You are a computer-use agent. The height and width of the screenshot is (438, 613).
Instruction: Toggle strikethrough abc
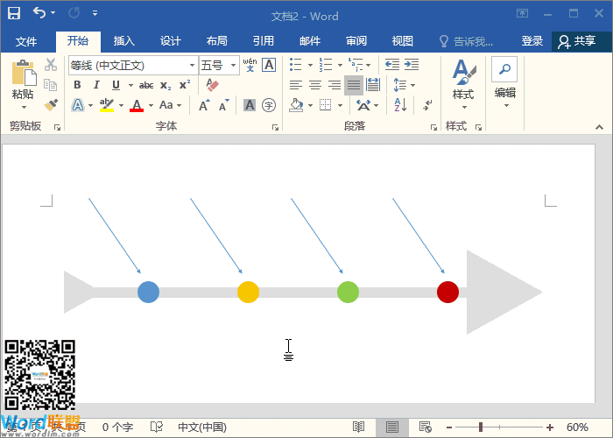[x=146, y=85]
